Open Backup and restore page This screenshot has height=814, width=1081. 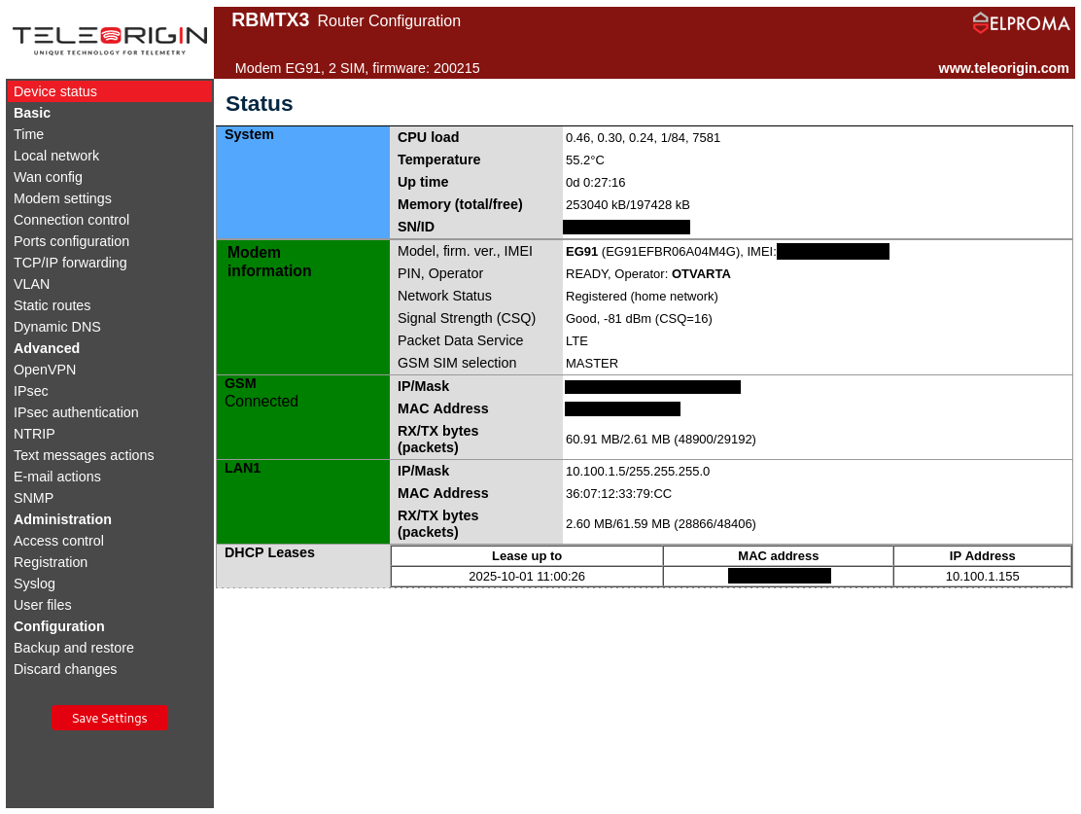[74, 648]
